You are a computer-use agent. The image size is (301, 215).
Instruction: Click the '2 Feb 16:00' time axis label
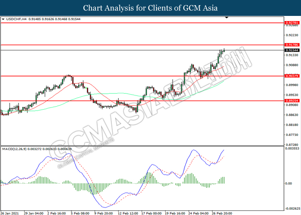[57, 213]
